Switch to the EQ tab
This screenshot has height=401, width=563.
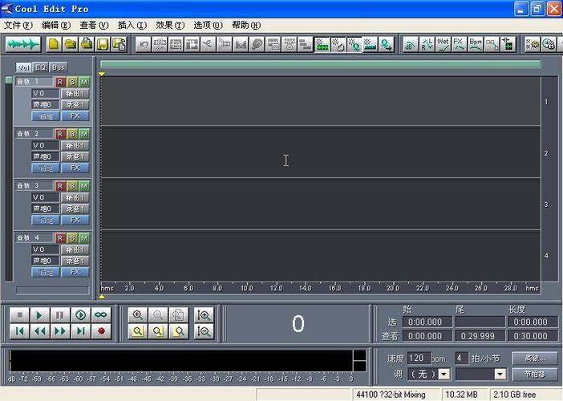[x=40, y=67]
